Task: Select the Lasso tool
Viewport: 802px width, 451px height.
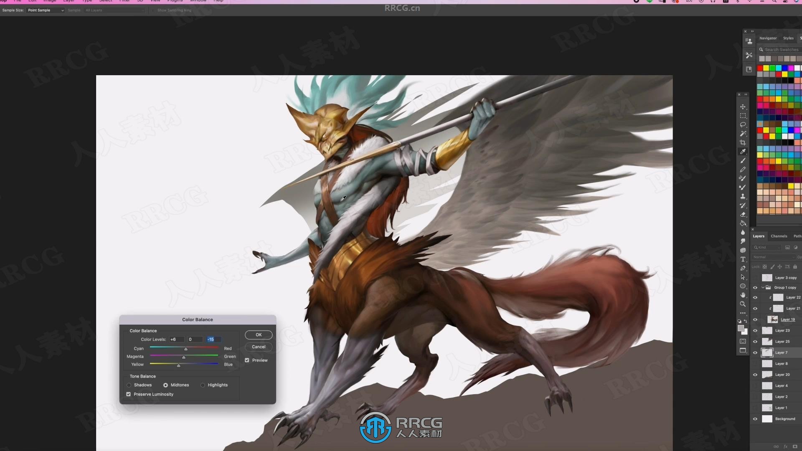Action: [743, 125]
